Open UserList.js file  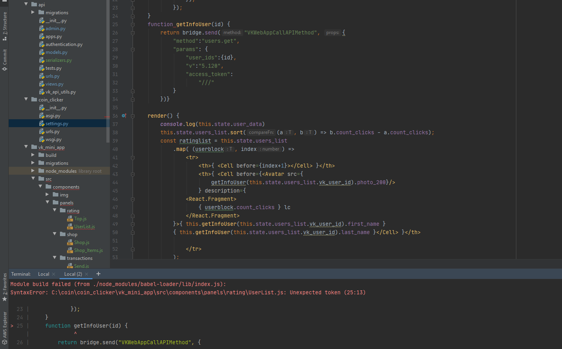[85, 227]
